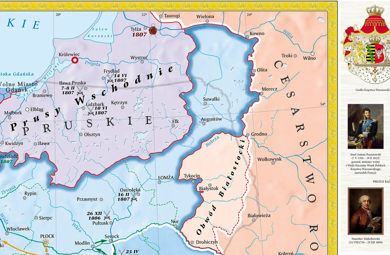Click the Ełk label
This screenshot has width=390, height=255.
(x=175, y=121)
